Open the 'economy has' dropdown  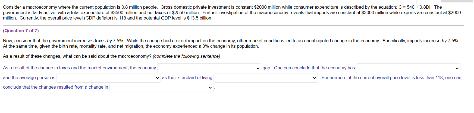[x=408, y=68]
